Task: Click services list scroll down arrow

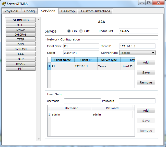Action: (39, 139)
